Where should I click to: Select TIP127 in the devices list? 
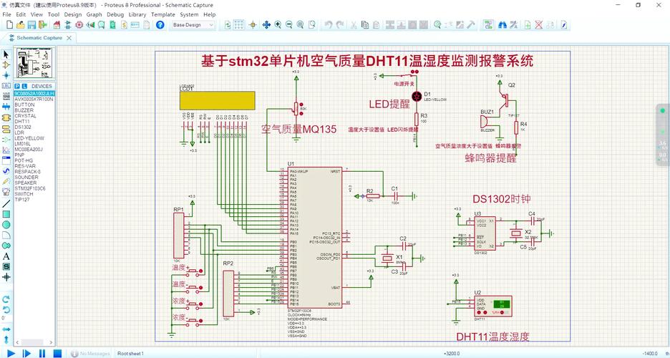22,200
